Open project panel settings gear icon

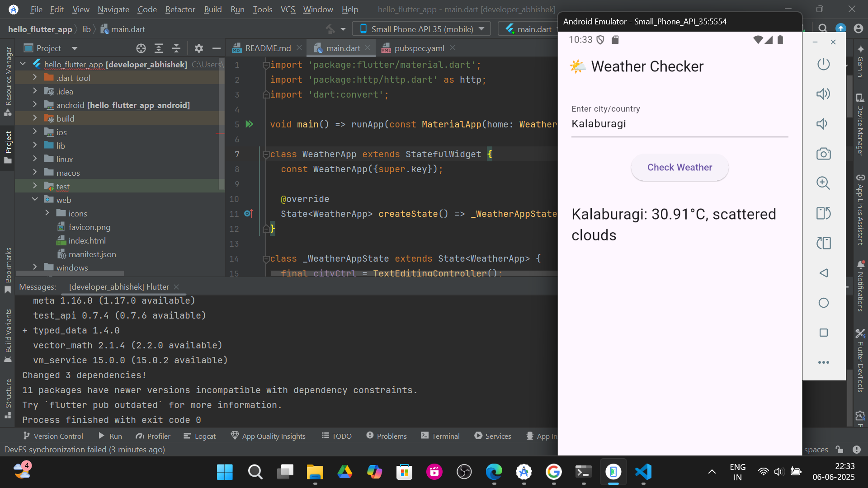click(x=198, y=48)
